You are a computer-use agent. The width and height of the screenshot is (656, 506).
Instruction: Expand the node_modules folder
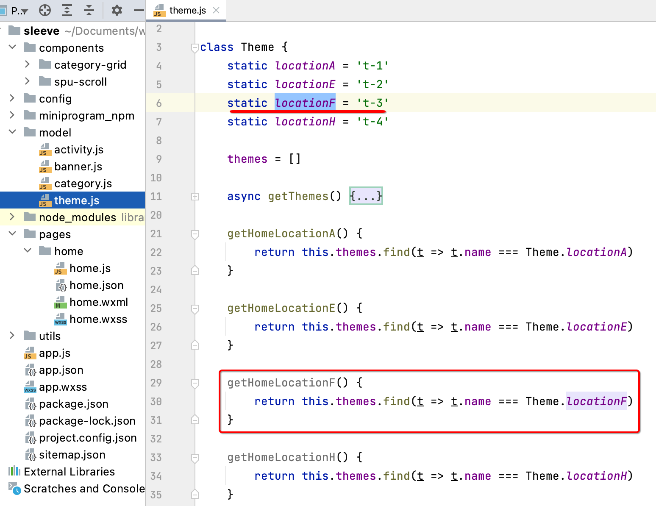tap(12, 217)
